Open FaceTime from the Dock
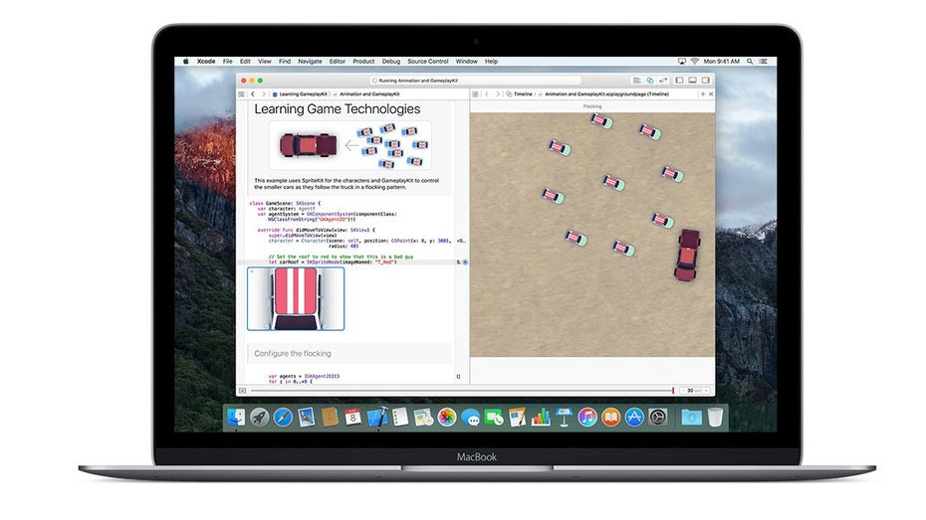 click(494, 418)
